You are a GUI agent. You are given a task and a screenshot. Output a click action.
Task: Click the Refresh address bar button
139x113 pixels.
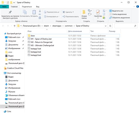click(110, 26)
